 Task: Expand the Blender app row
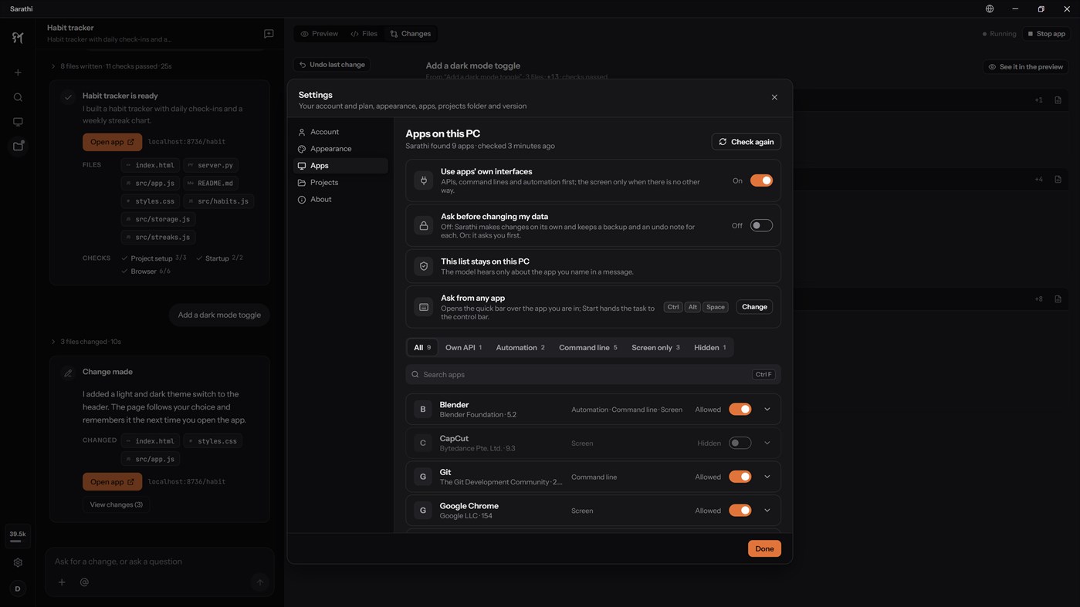tap(767, 410)
